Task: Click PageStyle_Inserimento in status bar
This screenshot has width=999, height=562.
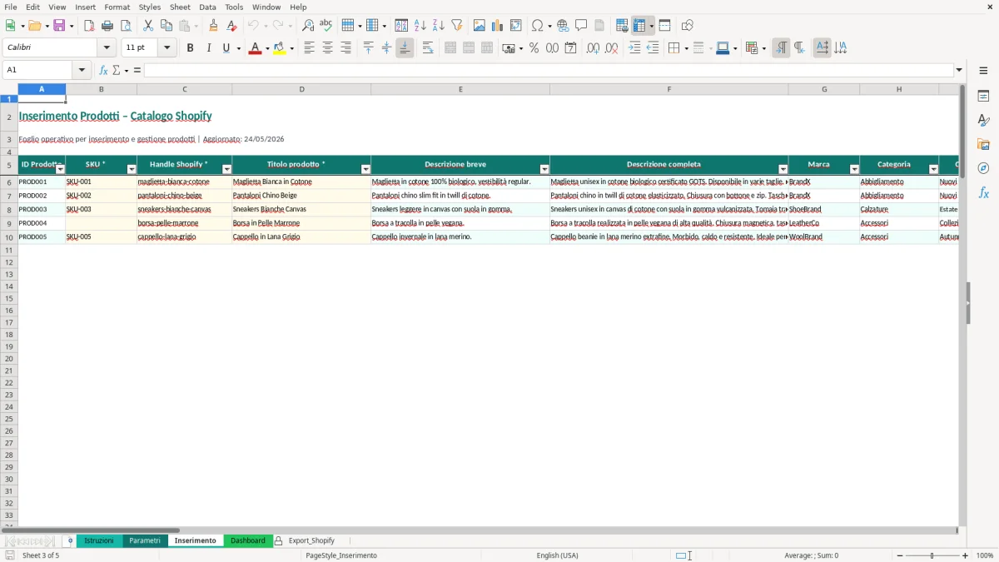Action: [x=341, y=555]
